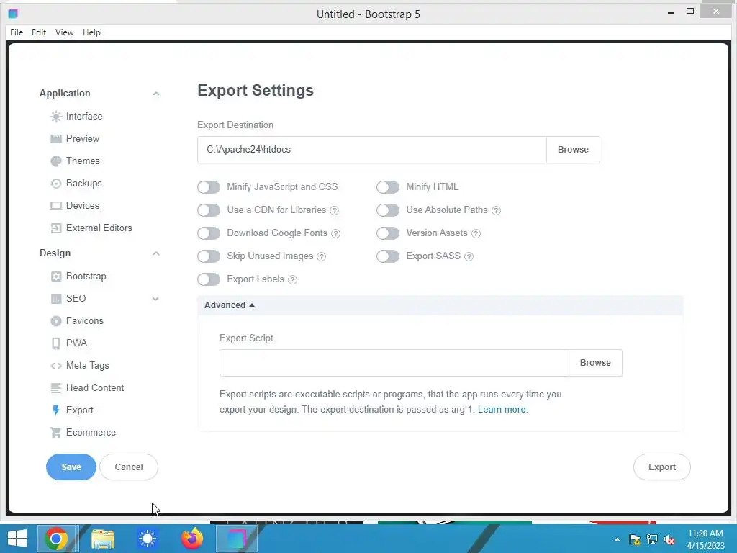Turn on Download Google Fonts
The image size is (737, 553).
click(209, 233)
